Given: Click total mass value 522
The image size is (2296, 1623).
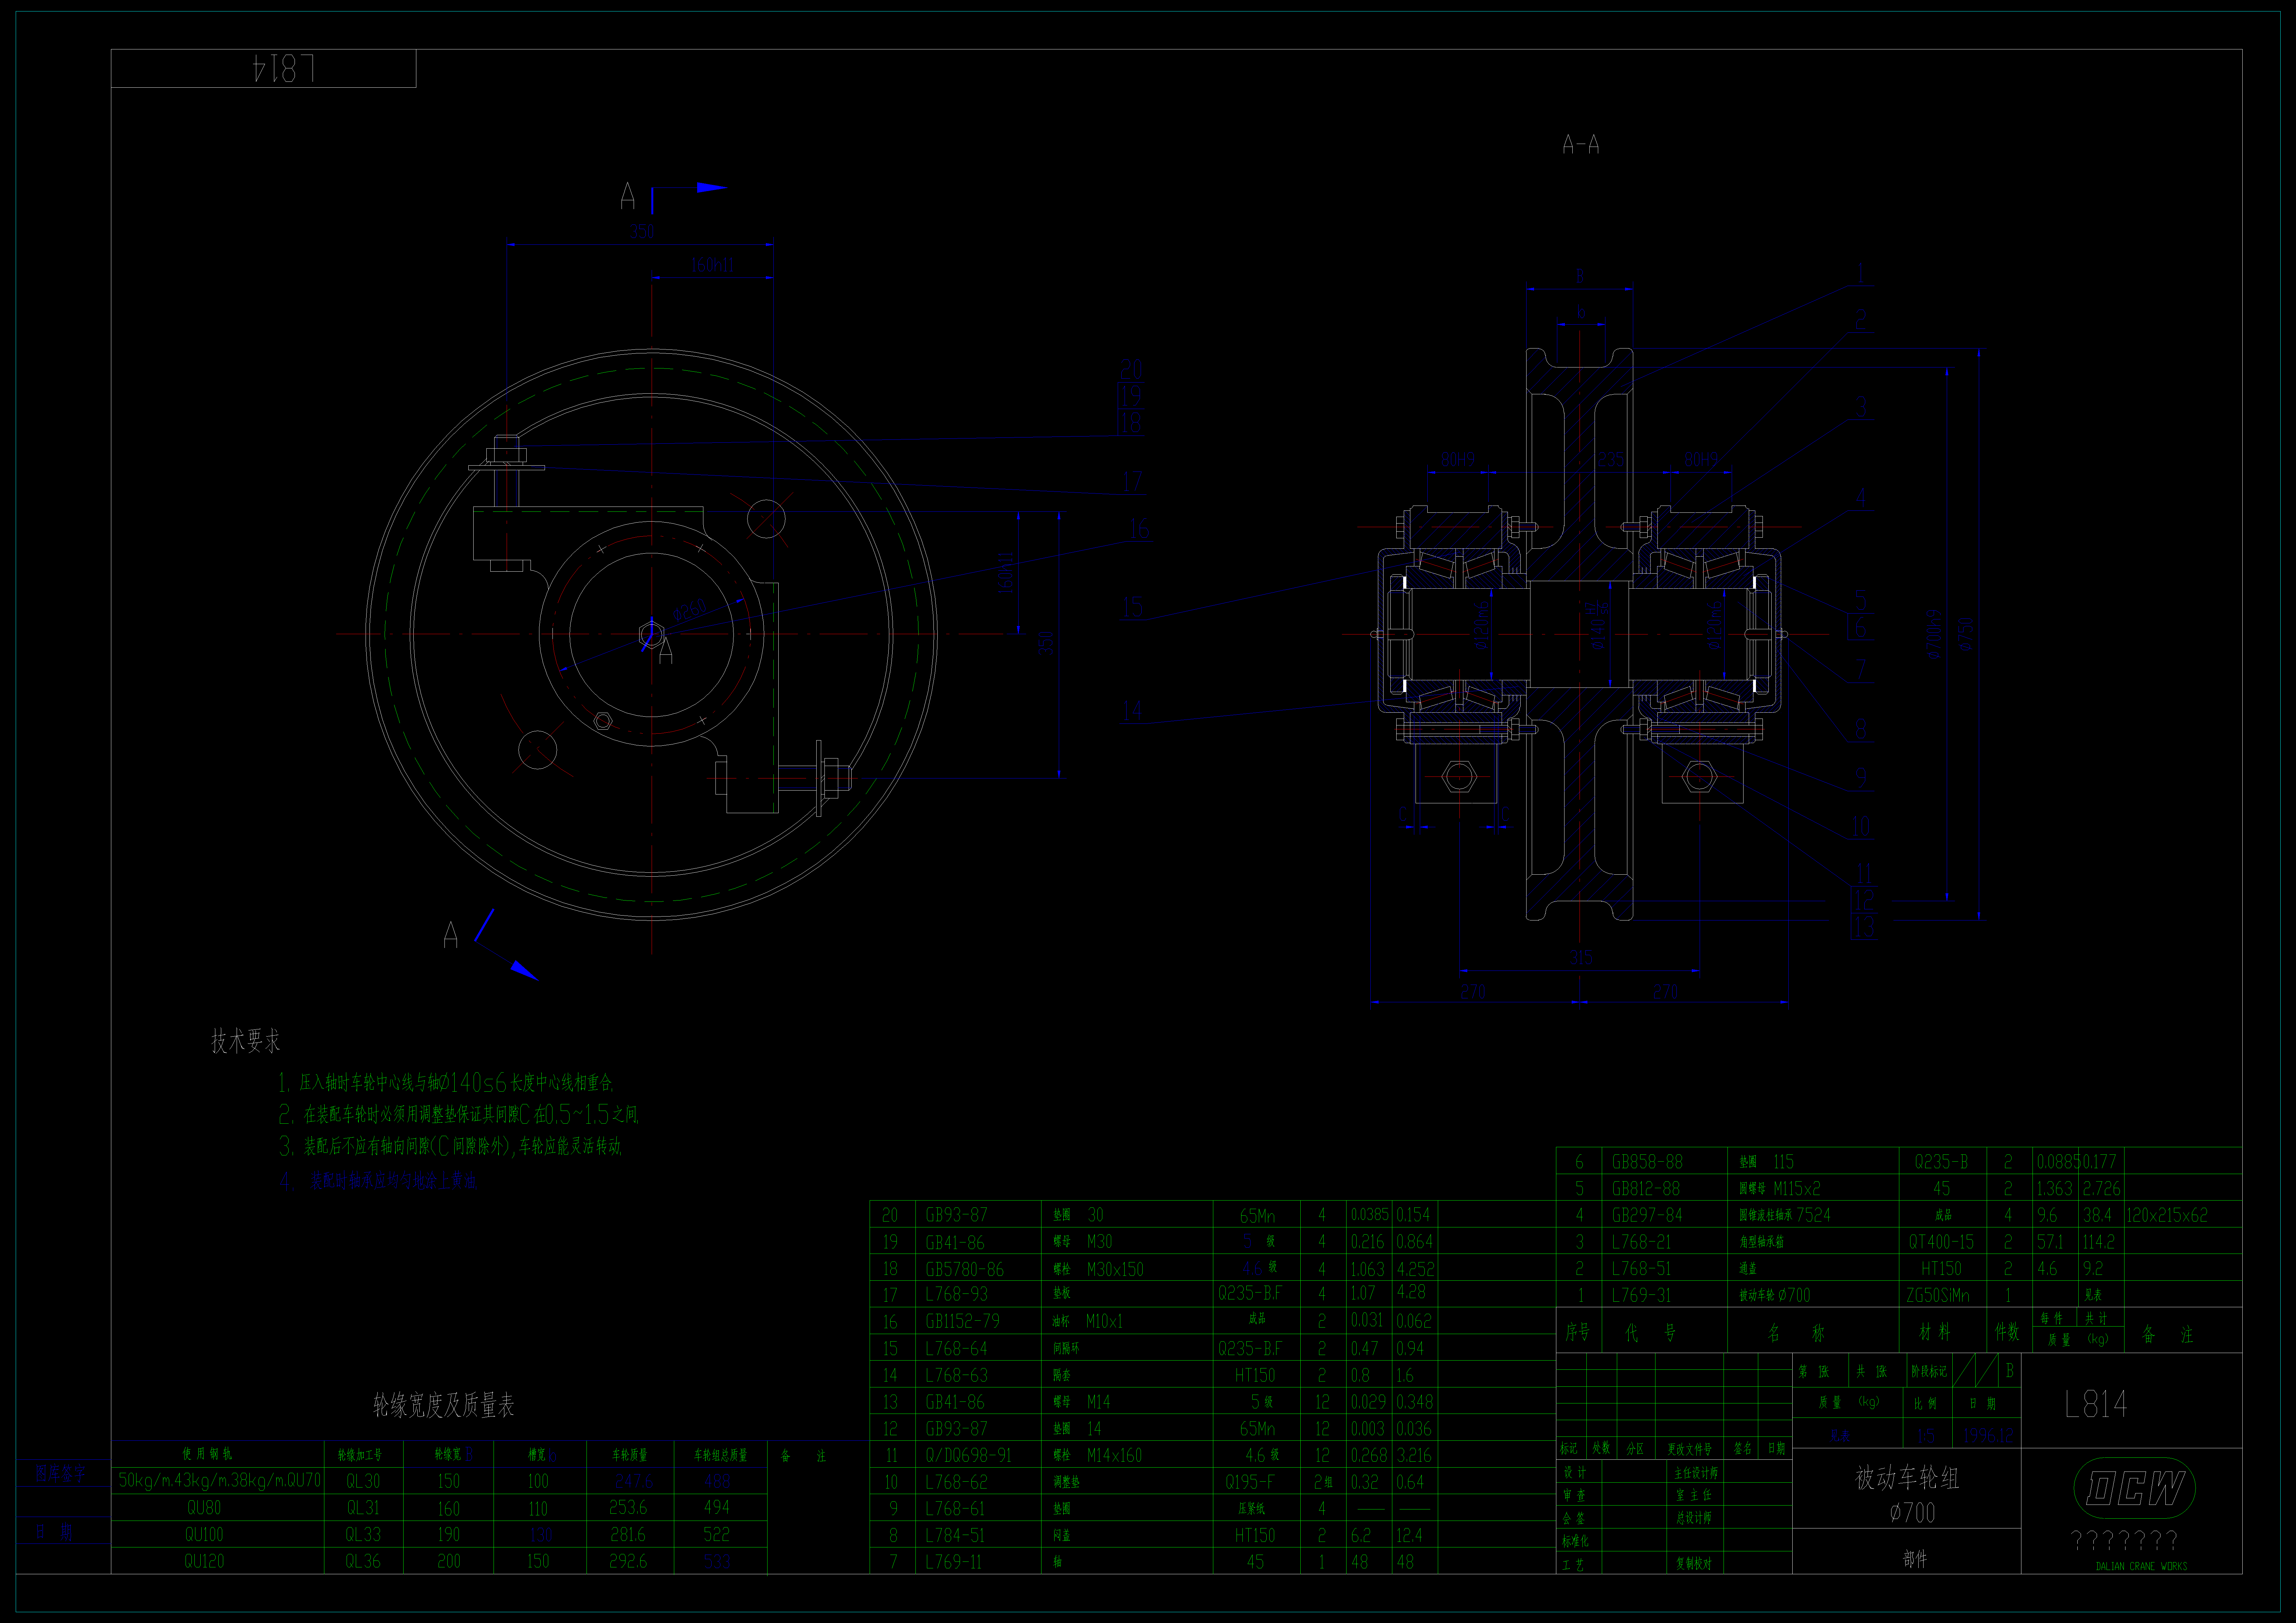Looking at the screenshot, I should [717, 1534].
